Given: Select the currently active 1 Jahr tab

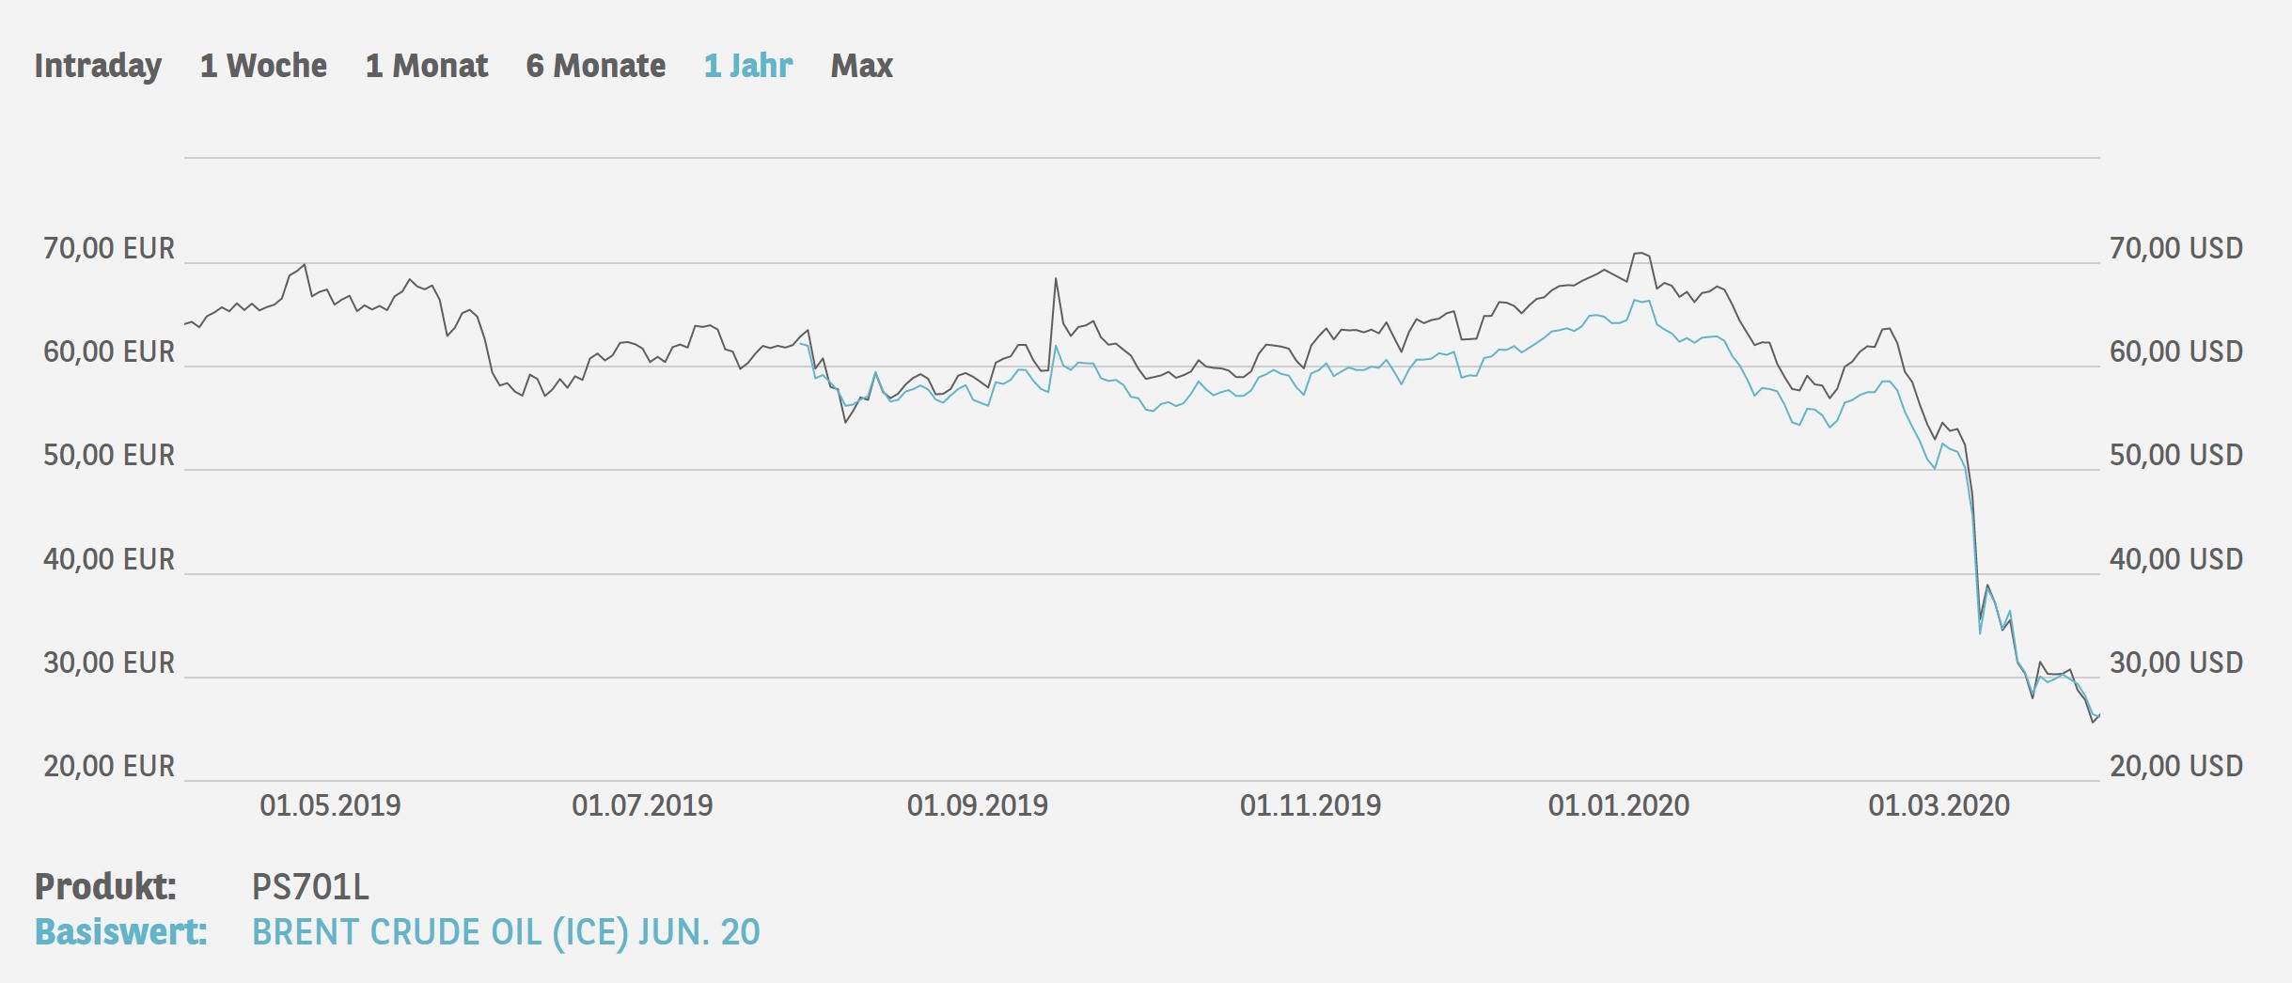Looking at the screenshot, I should click(747, 65).
